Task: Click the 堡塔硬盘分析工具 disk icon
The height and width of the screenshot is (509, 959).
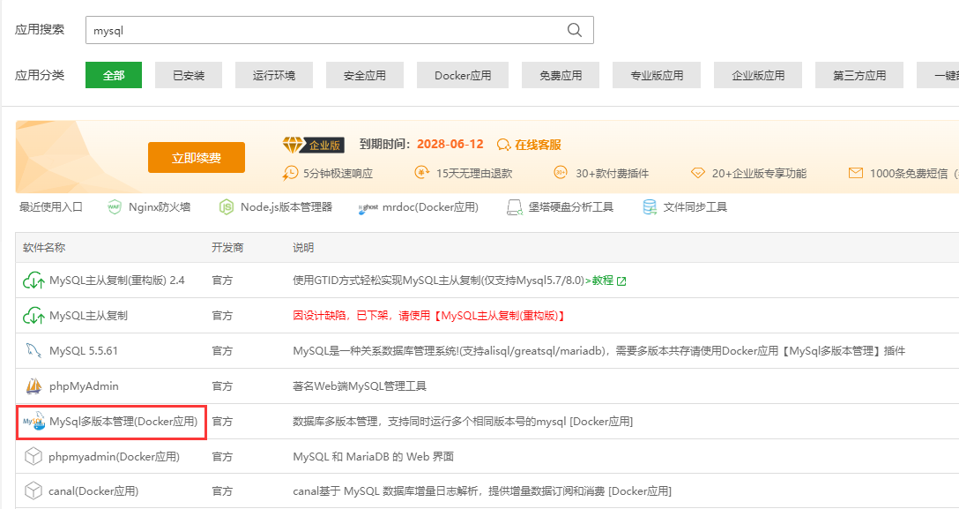Action: (x=515, y=208)
